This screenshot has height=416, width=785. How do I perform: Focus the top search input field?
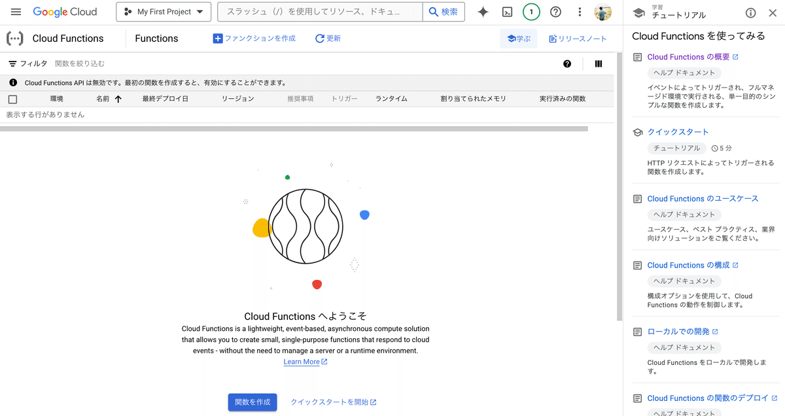[x=321, y=12]
